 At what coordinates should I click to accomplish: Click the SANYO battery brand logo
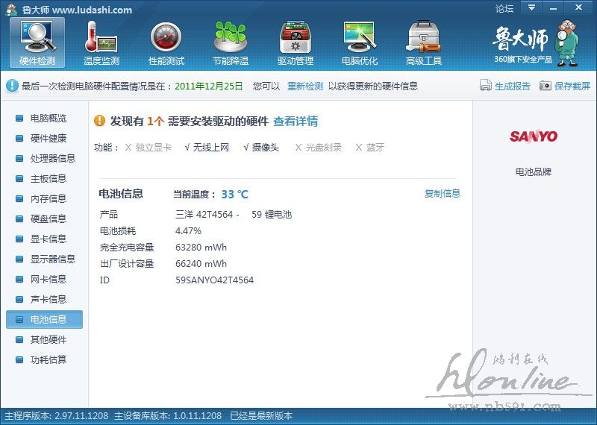click(534, 136)
